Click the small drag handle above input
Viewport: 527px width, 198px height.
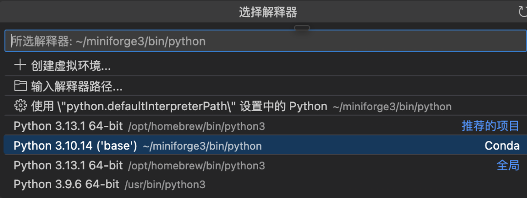(x=302, y=28)
